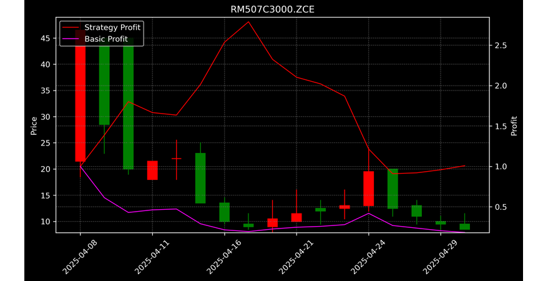Image resolution: width=548 pixels, height=281 pixels.
Task: Click the Basic Profit legend label
Action: pos(106,39)
